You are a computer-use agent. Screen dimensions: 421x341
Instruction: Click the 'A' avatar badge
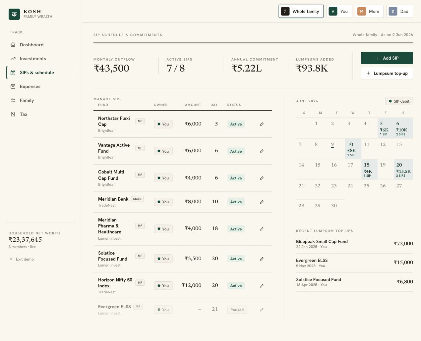333,11
